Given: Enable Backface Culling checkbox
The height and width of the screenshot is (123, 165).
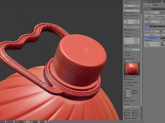Looking at the screenshot, I should [125, 77].
